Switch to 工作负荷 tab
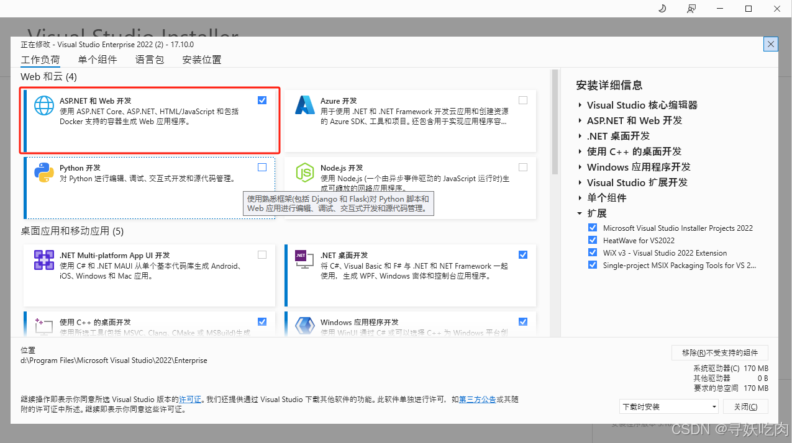 (x=40, y=60)
